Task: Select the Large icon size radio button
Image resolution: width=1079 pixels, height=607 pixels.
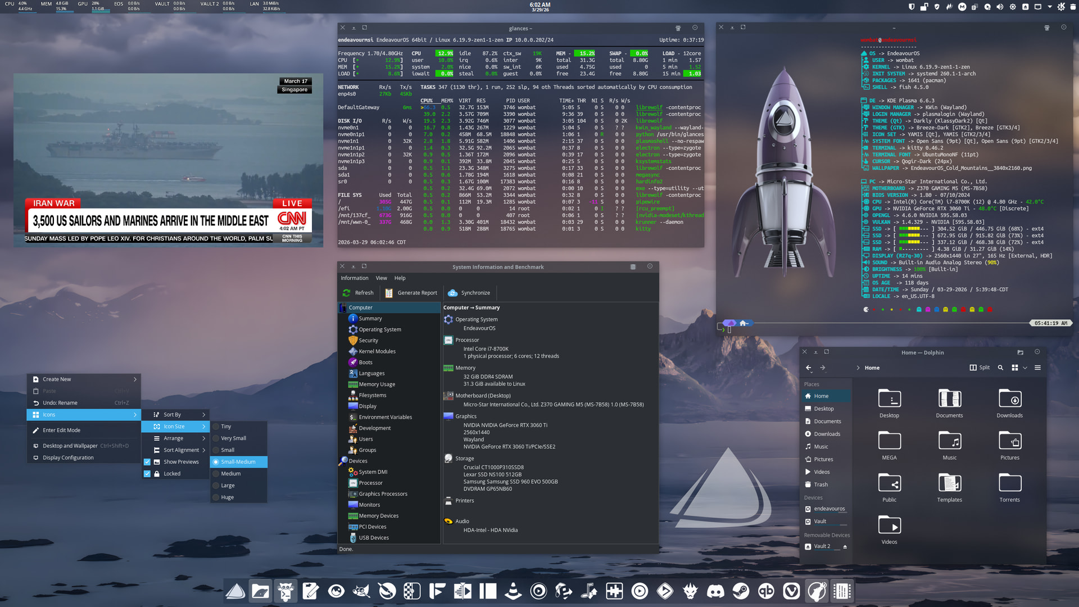Action: [x=216, y=486]
